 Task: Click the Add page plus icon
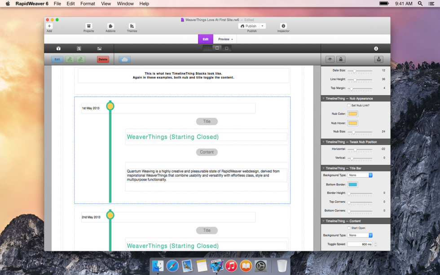[49, 26]
